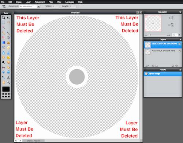Open the Layer menu
The height and width of the screenshot is (143, 183).
tap(28, 2)
